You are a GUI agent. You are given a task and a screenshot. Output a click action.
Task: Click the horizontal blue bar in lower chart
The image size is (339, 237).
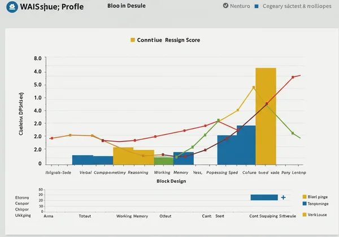pos(264,197)
